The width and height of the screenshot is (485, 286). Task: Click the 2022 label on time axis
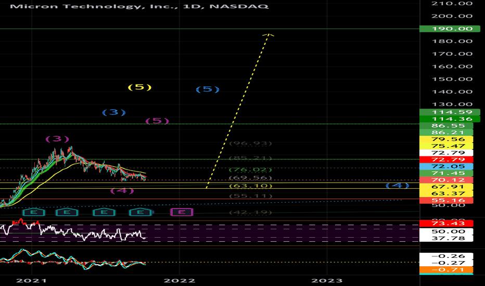180,281
